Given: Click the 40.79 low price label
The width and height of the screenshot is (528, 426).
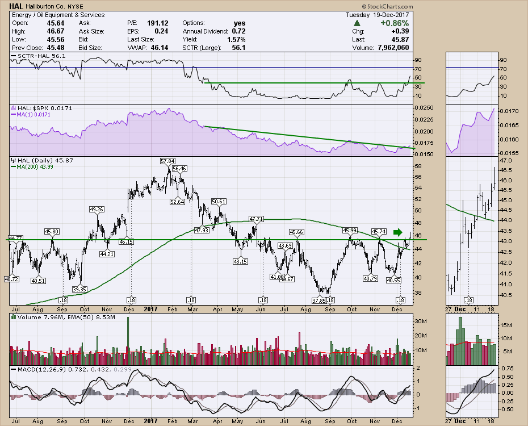Looking at the screenshot, I should click(x=370, y=278).
